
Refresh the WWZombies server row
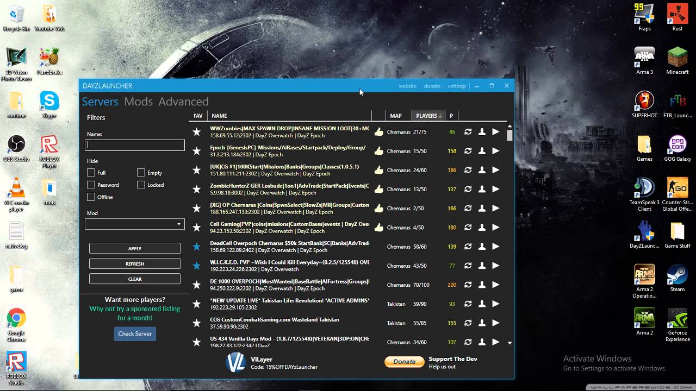click(x=468, y=132)
